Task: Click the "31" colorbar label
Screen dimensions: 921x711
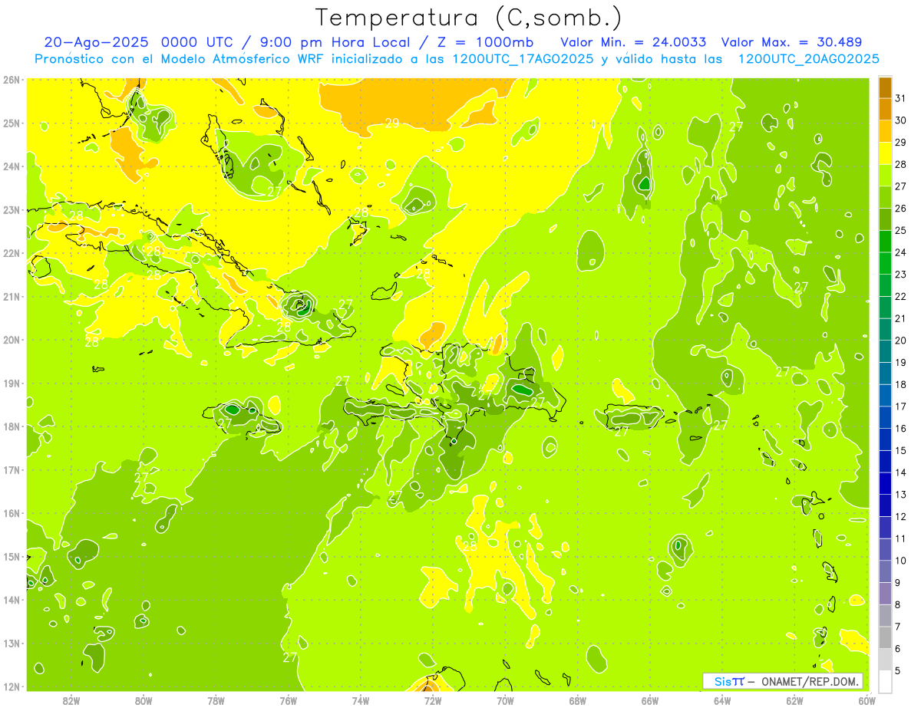Action: pos(901,98)
